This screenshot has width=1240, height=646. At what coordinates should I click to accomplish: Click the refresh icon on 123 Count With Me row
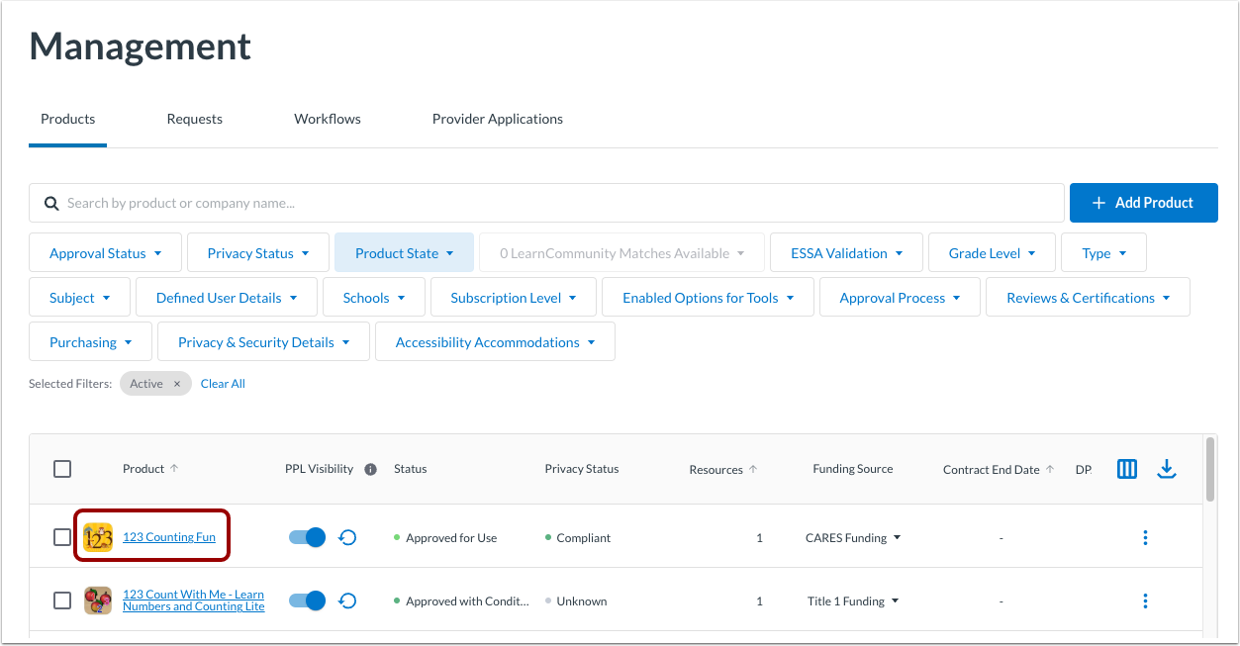click(347, 600)
